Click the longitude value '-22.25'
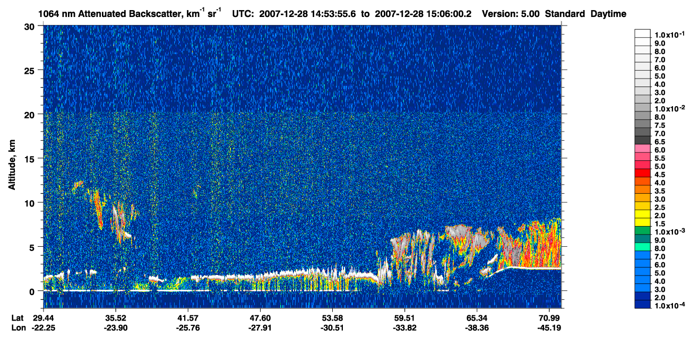Image resolution: width=690 pixels, height=354 pixels. point(44,327)
